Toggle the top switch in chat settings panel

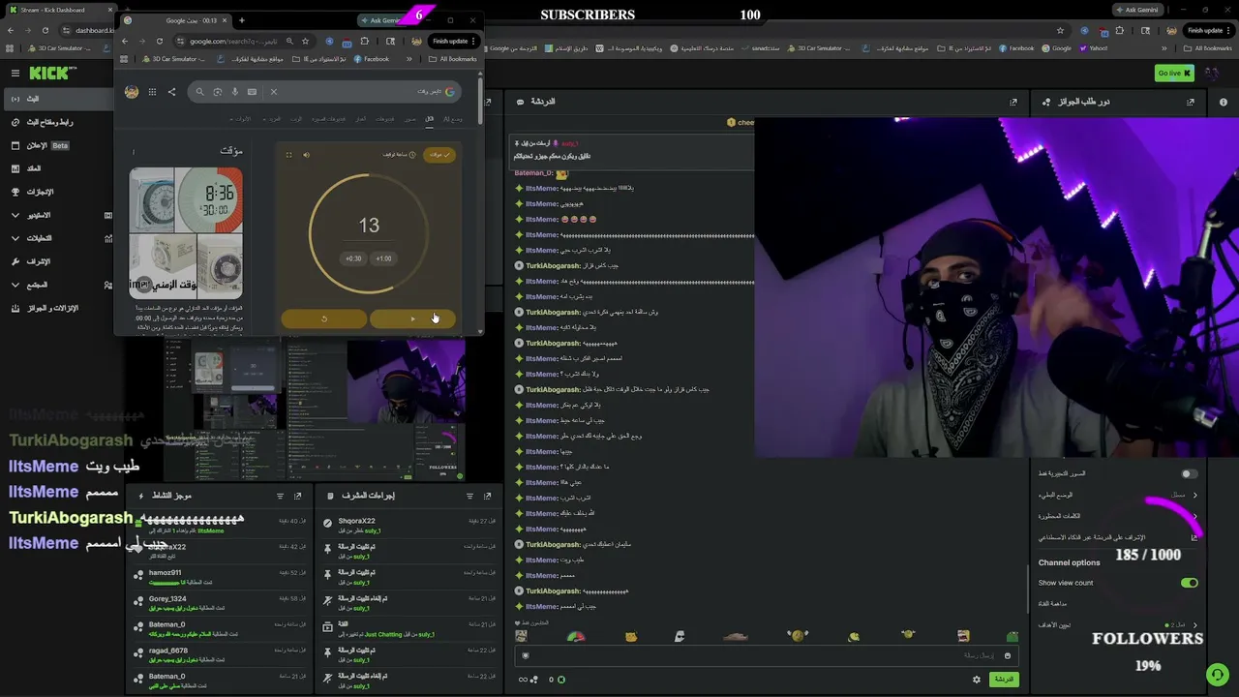tap(1190, 473)
